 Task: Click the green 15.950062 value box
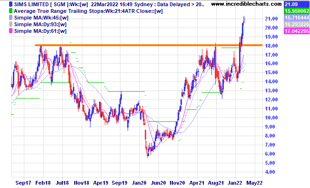tap(297, 11)
